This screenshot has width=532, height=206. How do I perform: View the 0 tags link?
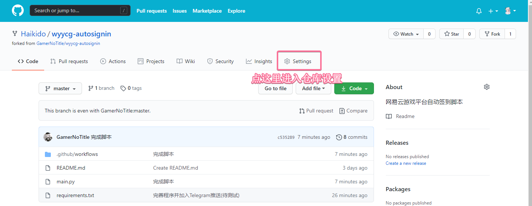click(x=131, y=88)
